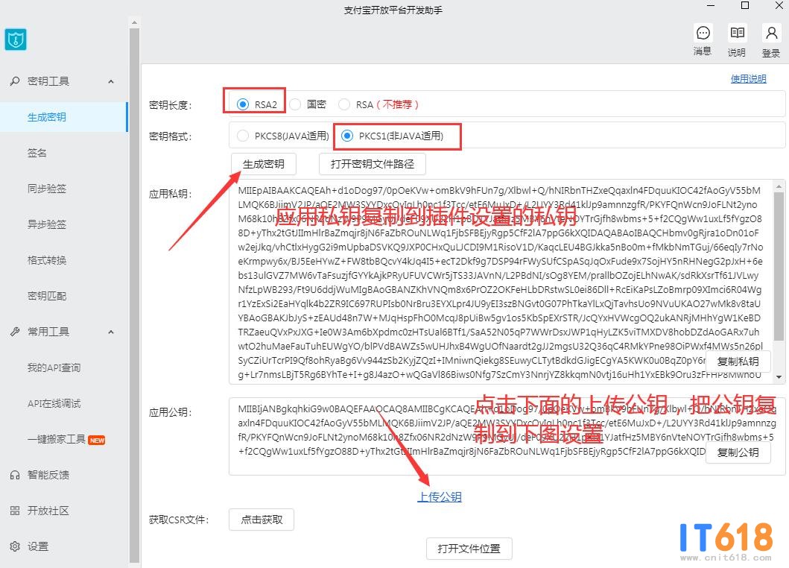Maximize the 支付宝开放平台开发助手 window
The width and height of the screenshot is (789, 568).
point(745,5)
